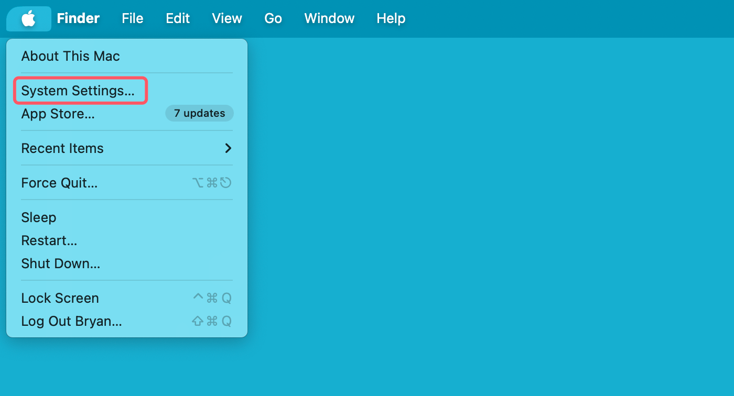Open the Window menu

point(329,19)
